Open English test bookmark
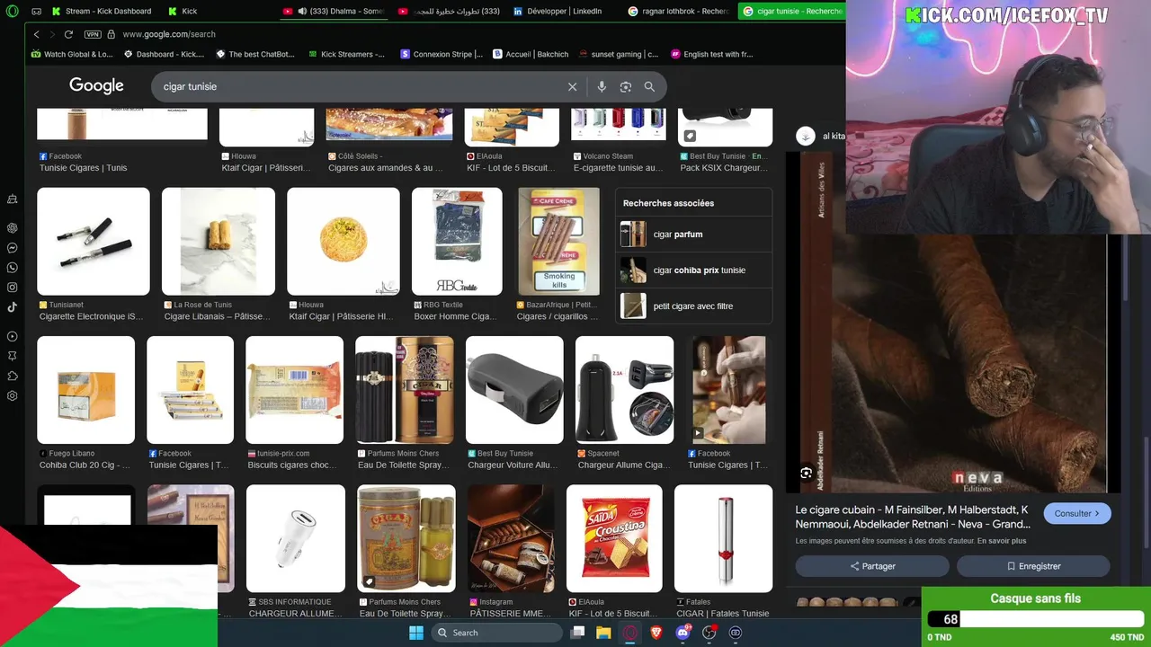Viewport: 1151px width, 647px height. tap(712, 54)
